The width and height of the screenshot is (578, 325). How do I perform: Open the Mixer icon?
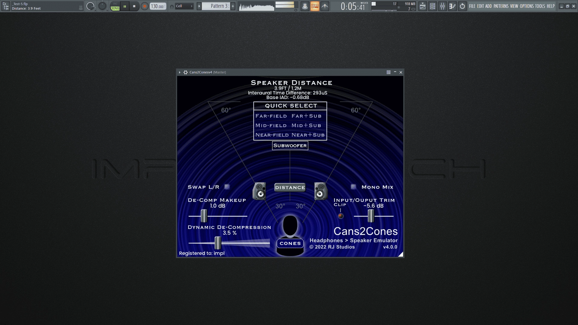443,6
